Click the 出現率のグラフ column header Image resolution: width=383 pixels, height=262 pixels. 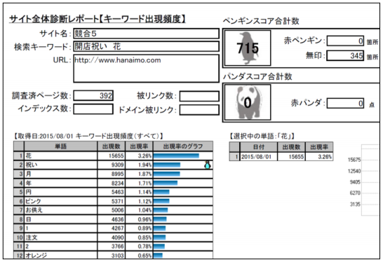(183, 146)
